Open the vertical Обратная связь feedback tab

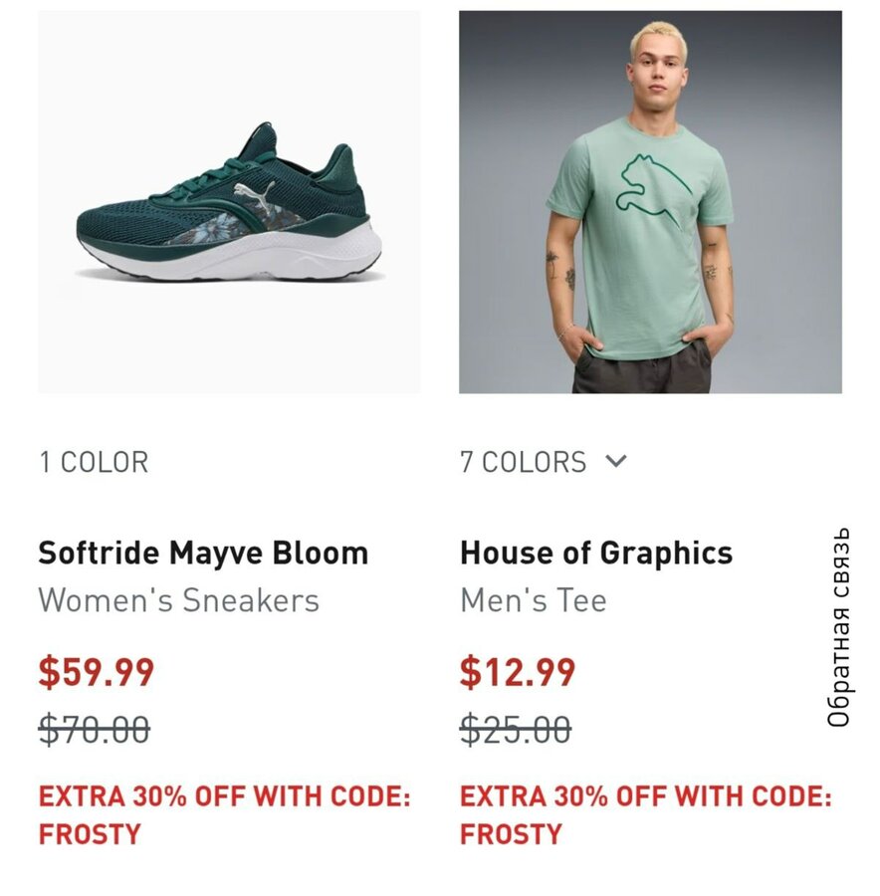(841, 627)
